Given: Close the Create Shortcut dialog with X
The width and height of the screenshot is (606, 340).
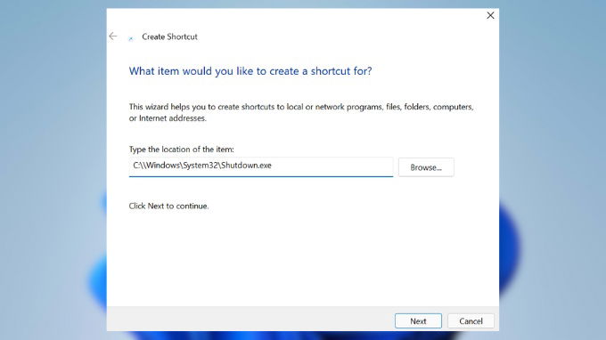Looking at the screenshot, I should coord(490,15).
